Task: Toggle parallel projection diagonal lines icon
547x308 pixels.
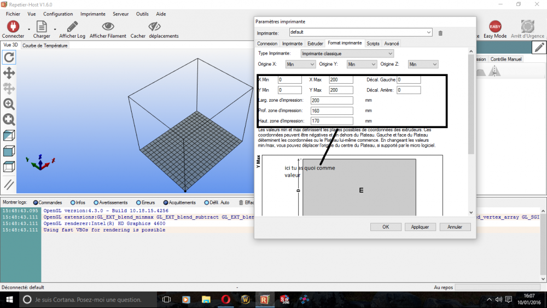Action: pos(9,184)
